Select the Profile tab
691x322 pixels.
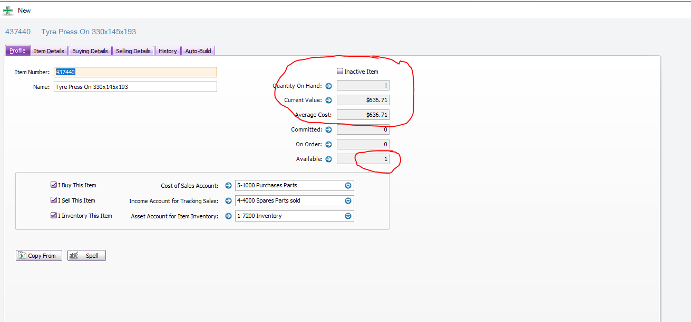point(18,51)
